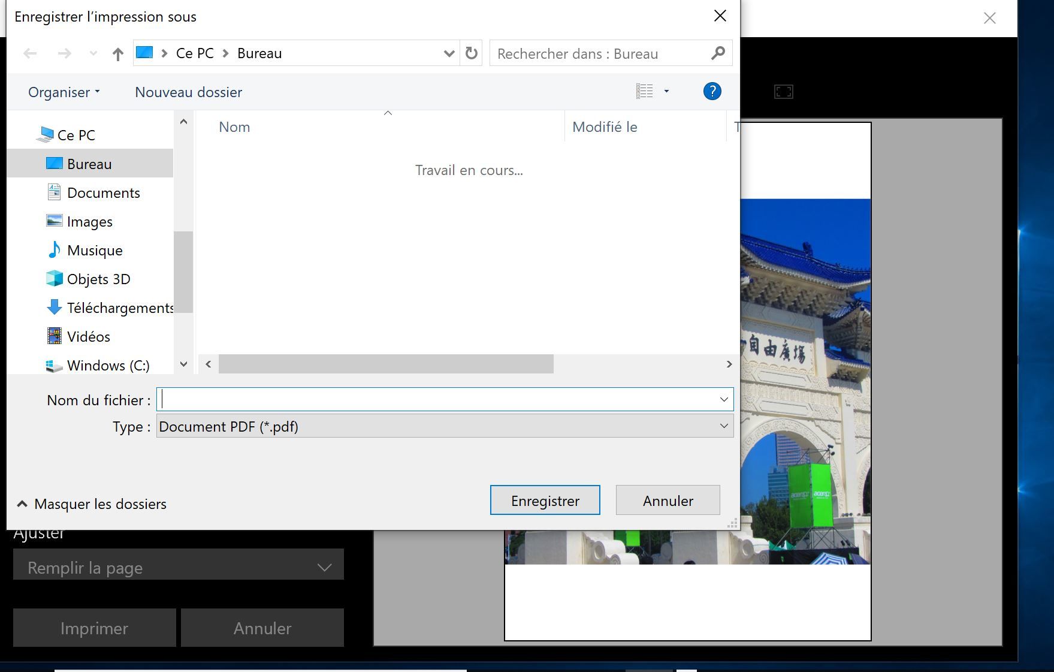
Task: Click Annuler in the print window
Action: pos(262,628)
